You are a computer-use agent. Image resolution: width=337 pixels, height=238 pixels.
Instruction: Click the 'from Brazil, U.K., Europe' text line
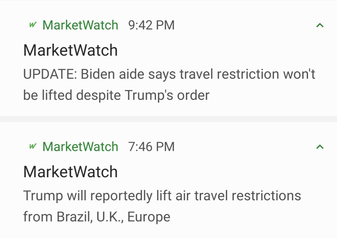[97, 216]
